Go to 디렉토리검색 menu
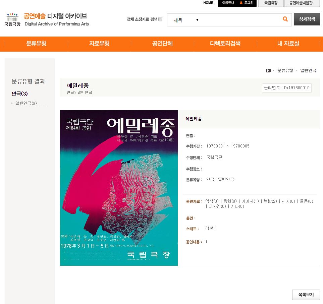This screenshot has width=323, height=304. point(225,44)
